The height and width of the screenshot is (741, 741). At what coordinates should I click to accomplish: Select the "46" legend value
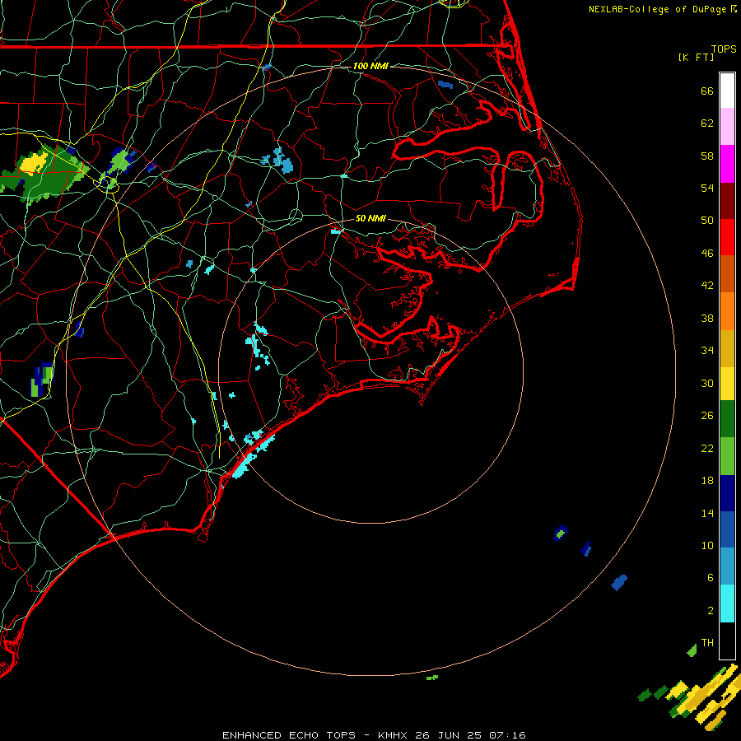pos(707,254)
